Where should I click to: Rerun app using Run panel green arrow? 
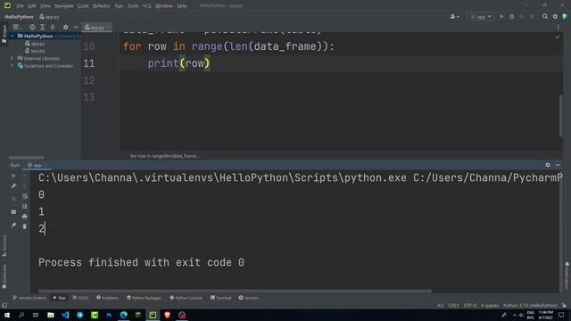[13, 176]
